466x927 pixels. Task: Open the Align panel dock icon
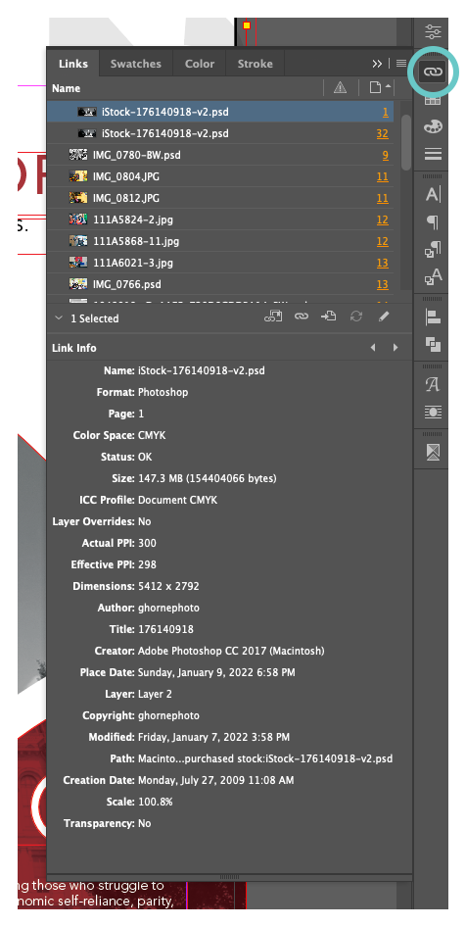[433, 317]
